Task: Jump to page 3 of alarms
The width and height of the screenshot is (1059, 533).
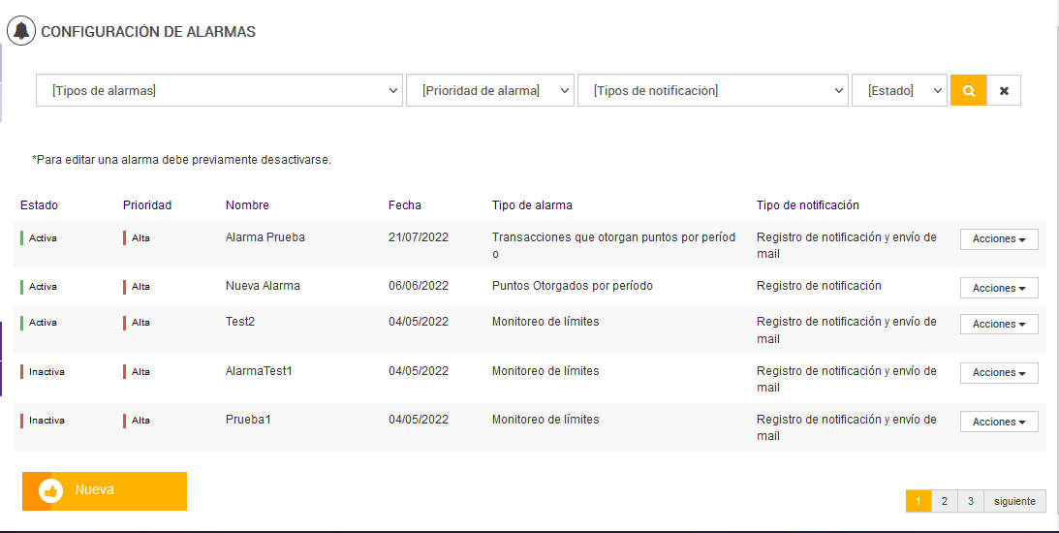Action: [x=970, y=501]
